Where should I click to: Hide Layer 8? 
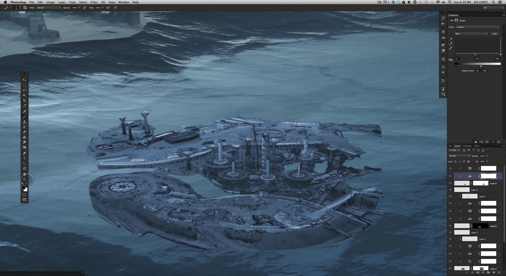[450, 190]
